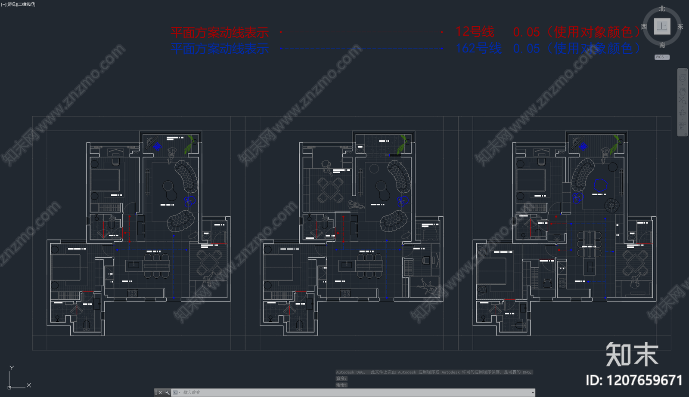Open command line customize wrench
This screenshot has height=397, width=689.
(167, 392)
